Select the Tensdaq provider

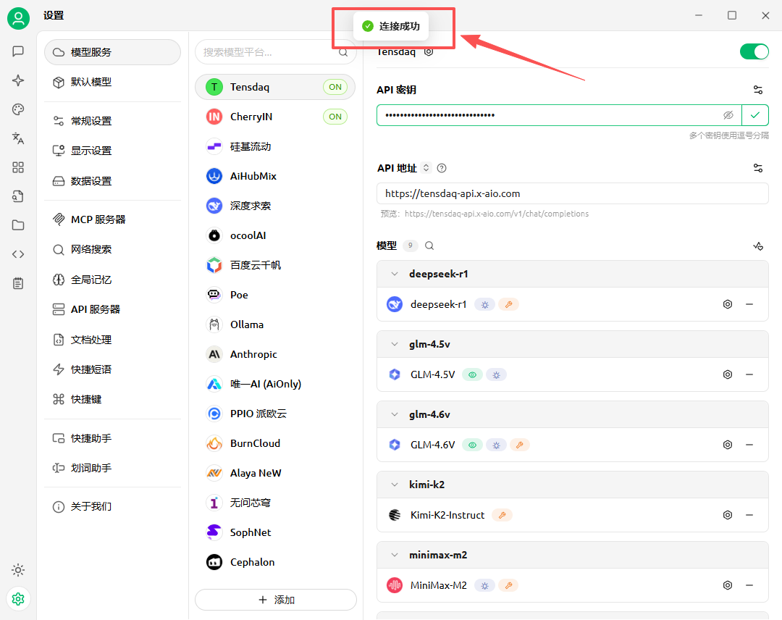(275, 88)
